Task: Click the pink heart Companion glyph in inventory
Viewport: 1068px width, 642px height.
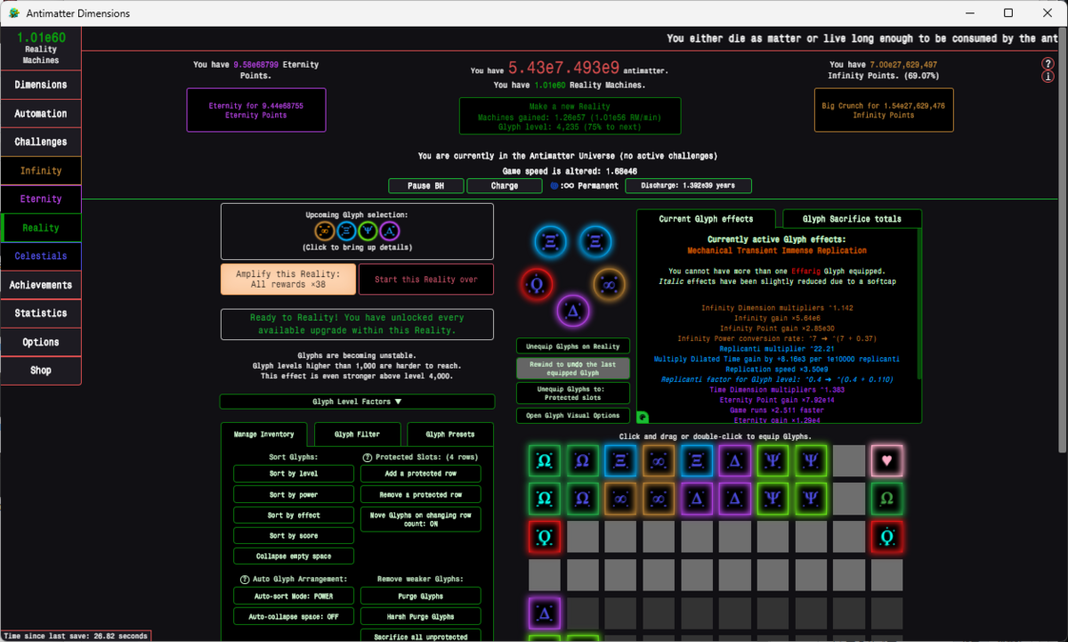Action: click(886, 460)
